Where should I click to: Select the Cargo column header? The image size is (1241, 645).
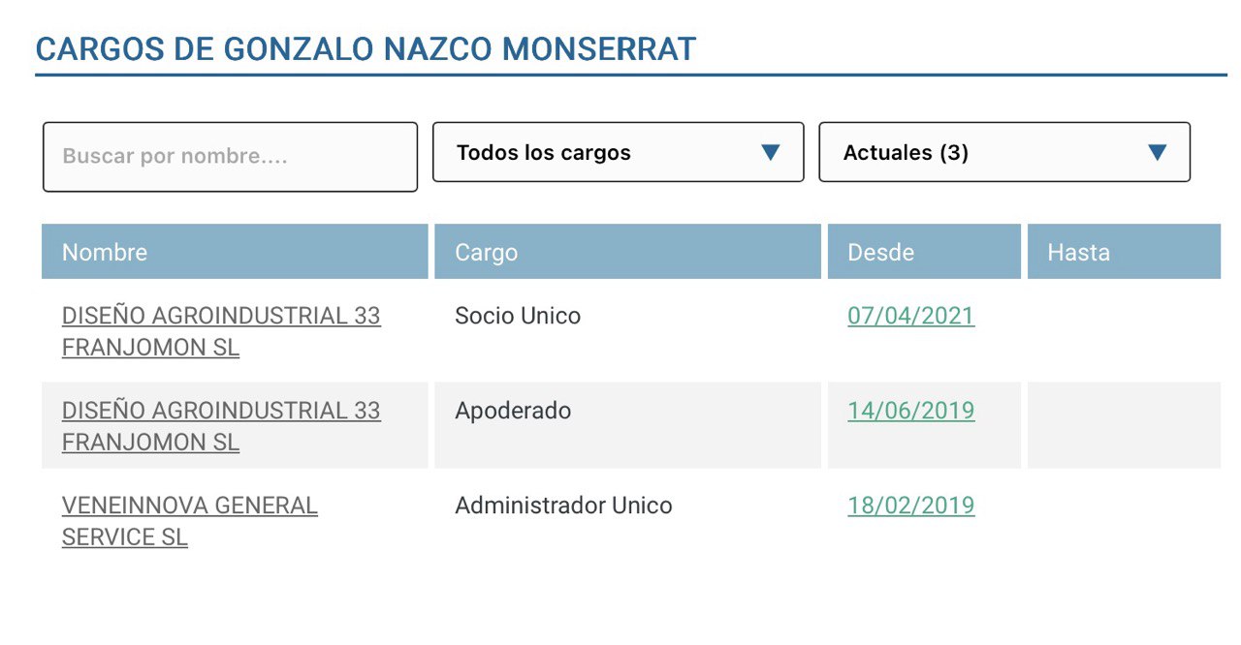pyautogui.click(x=487, y=253)
